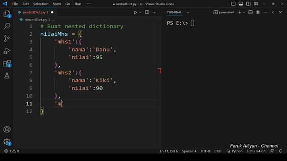Toggle Primary Side Bar layout button
The width and height of the screenshot is (287, 161).
[233, 4]
